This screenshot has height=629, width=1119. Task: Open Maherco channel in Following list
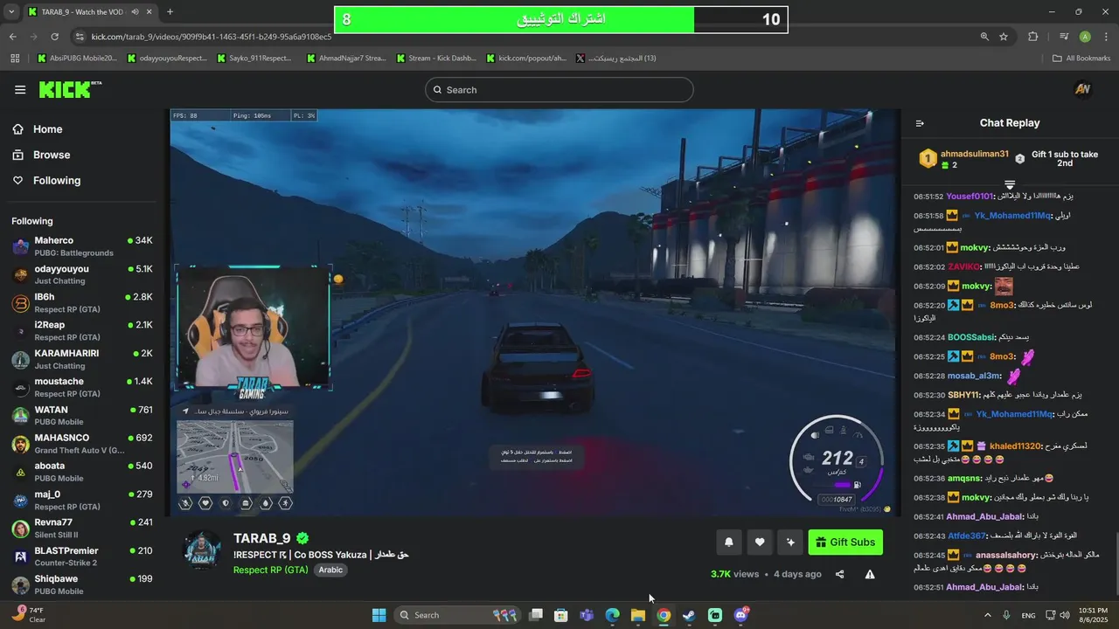point(83,246)
